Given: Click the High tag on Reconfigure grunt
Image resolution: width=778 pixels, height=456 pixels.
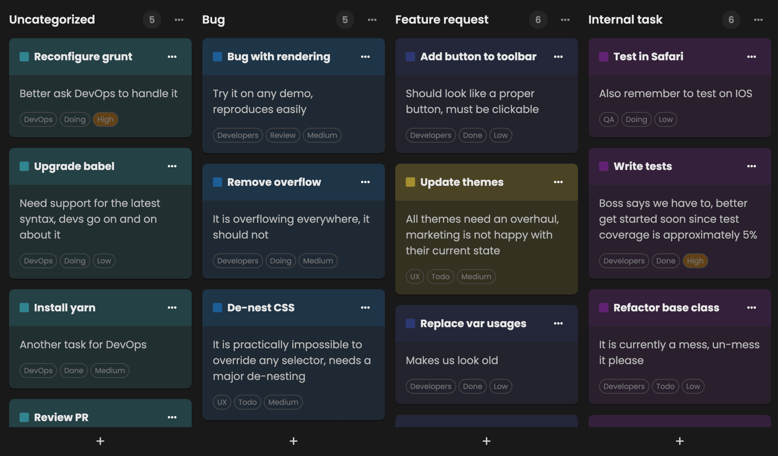Looking at the screenshot, I should 105,120.
